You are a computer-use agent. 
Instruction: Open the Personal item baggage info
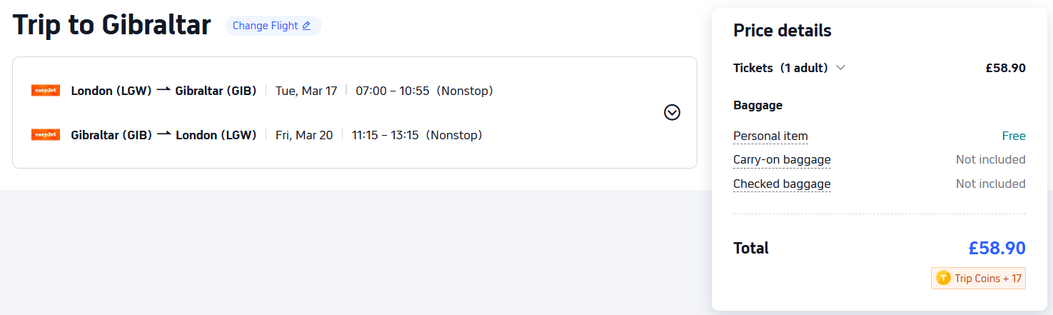click(770, 136)
